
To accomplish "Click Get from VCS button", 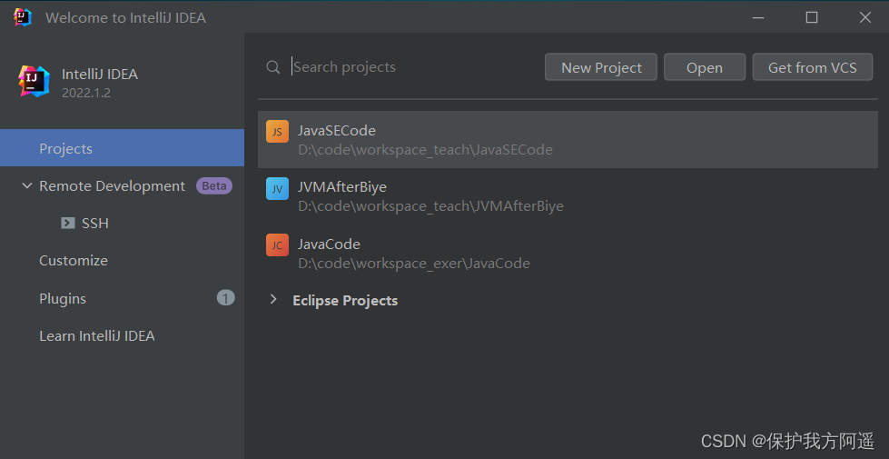I will pyautogui.click(x=813, y=67).
